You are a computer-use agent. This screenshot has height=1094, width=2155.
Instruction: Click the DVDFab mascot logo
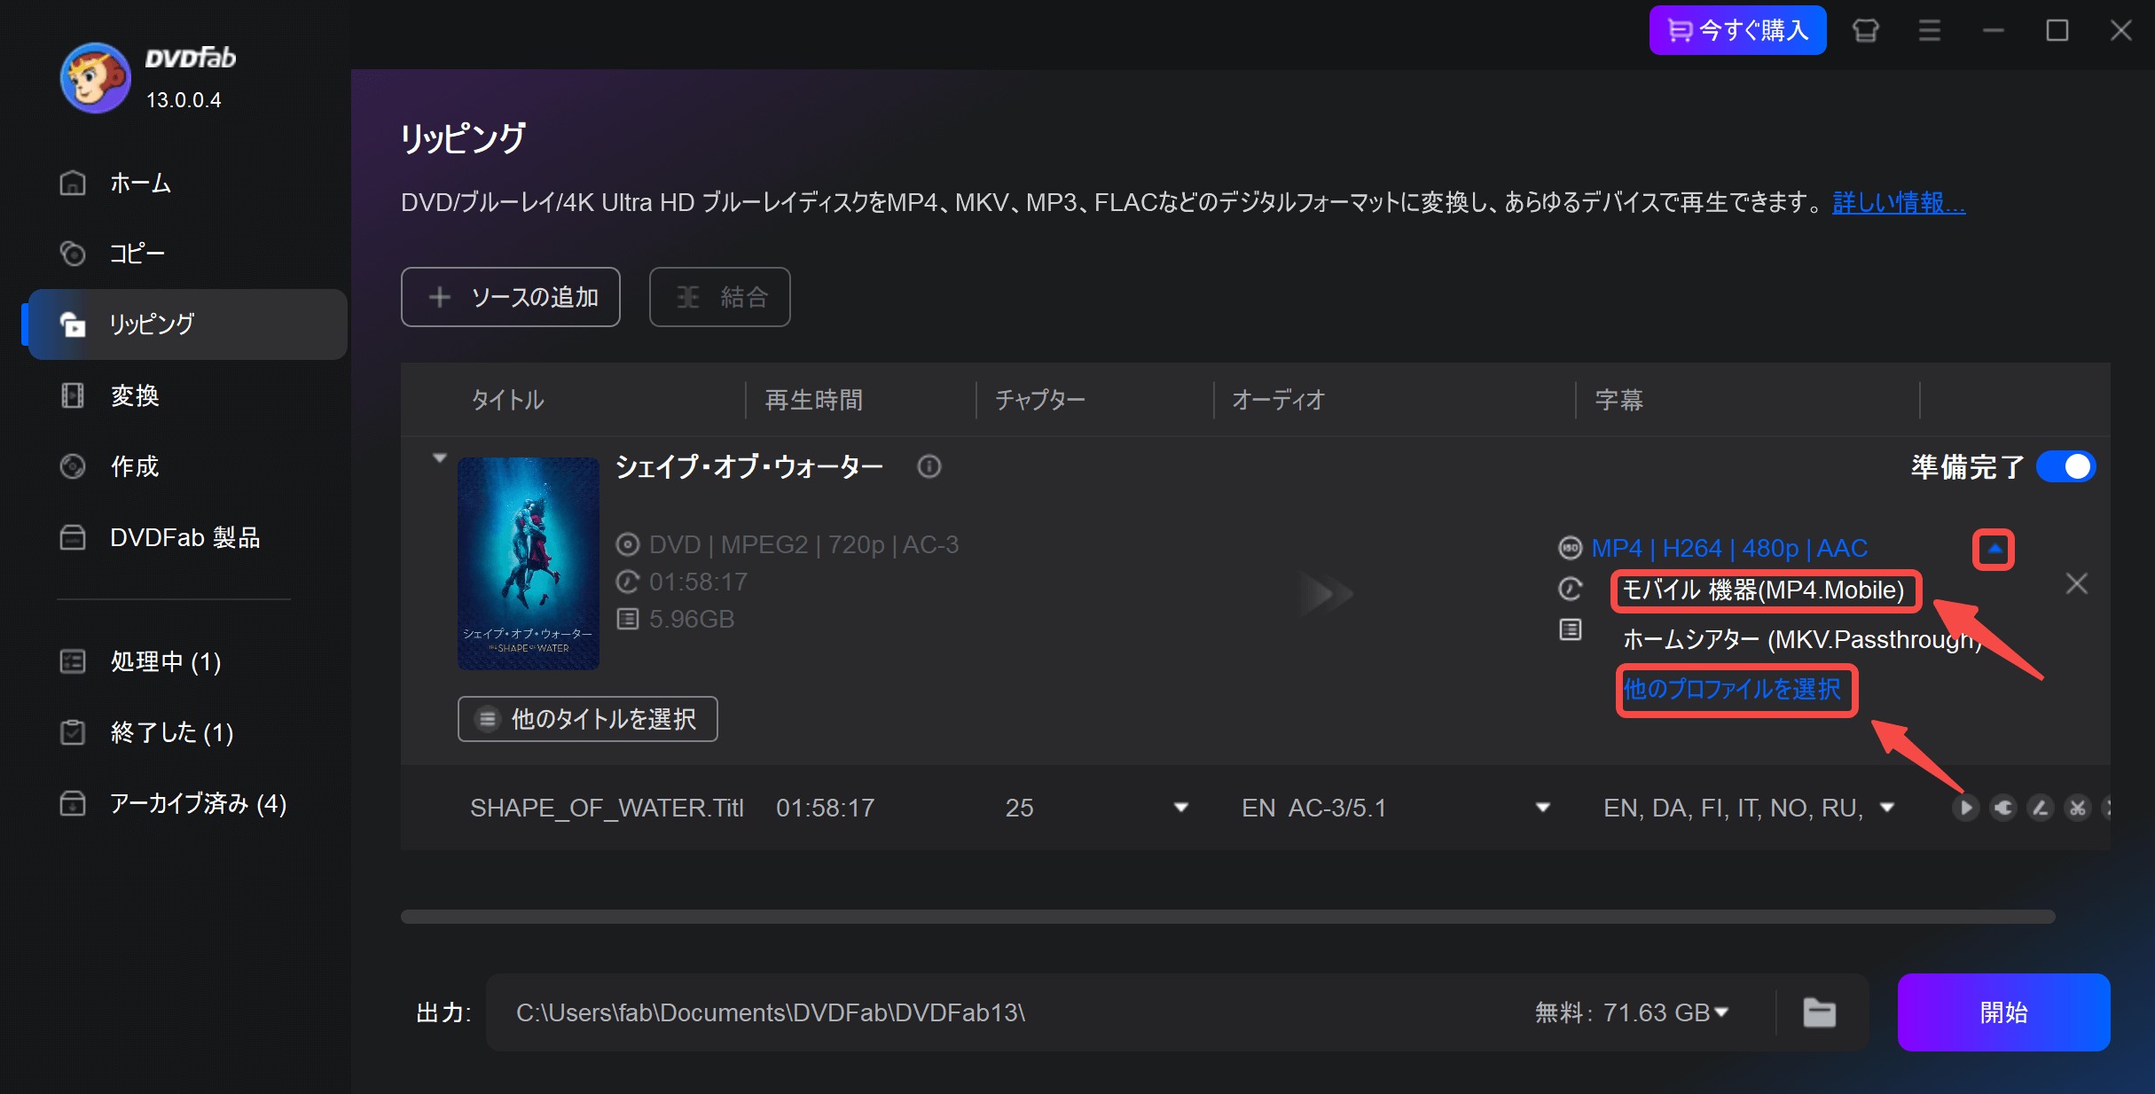95,78
